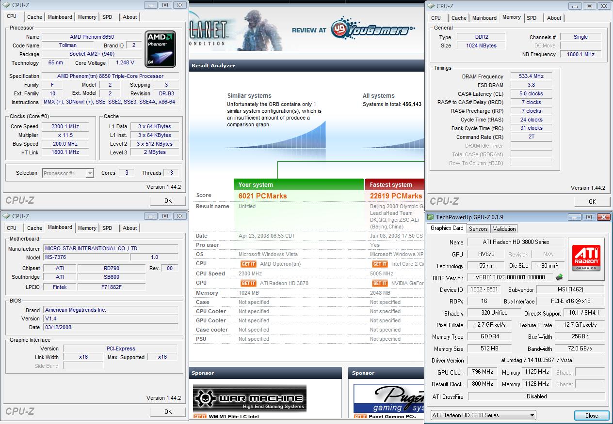The width and height of the screenshot is (613, 424).
Task: Click the Puget Gaming PCs link
Action: click(392, 417)
